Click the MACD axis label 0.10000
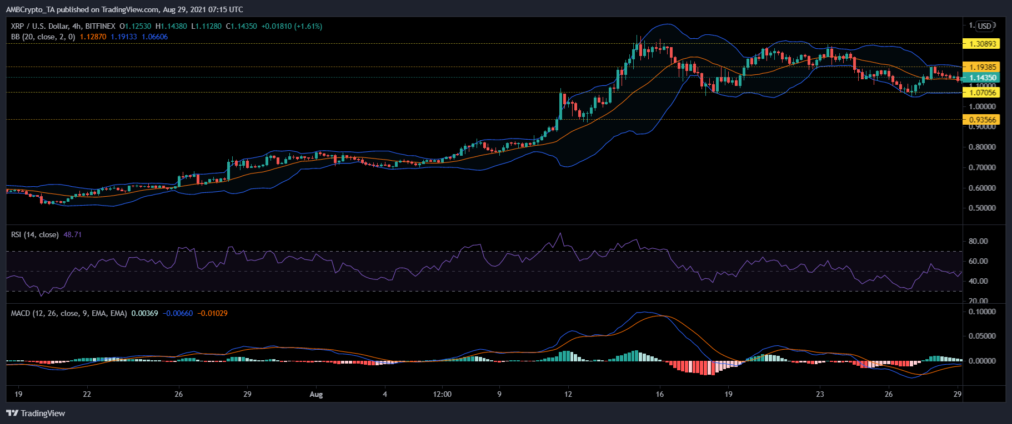This screenshot has width=1012, height=424. pos(982,311)
